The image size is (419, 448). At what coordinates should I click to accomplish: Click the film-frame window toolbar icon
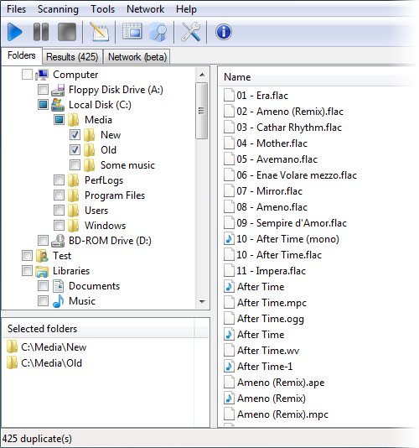[132, 31]
